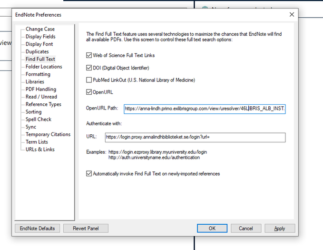Open Sync preferences
Viewport: 323px width, 250px height.
point(31,127)
